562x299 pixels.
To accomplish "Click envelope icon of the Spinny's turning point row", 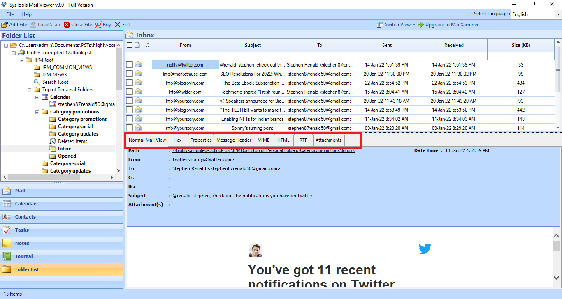I will [x=138, y=128].
